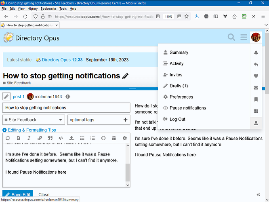Screen dimensions: 269x202
Task: Open the replies arrow tab in user menu
Action: pos(256,64)
